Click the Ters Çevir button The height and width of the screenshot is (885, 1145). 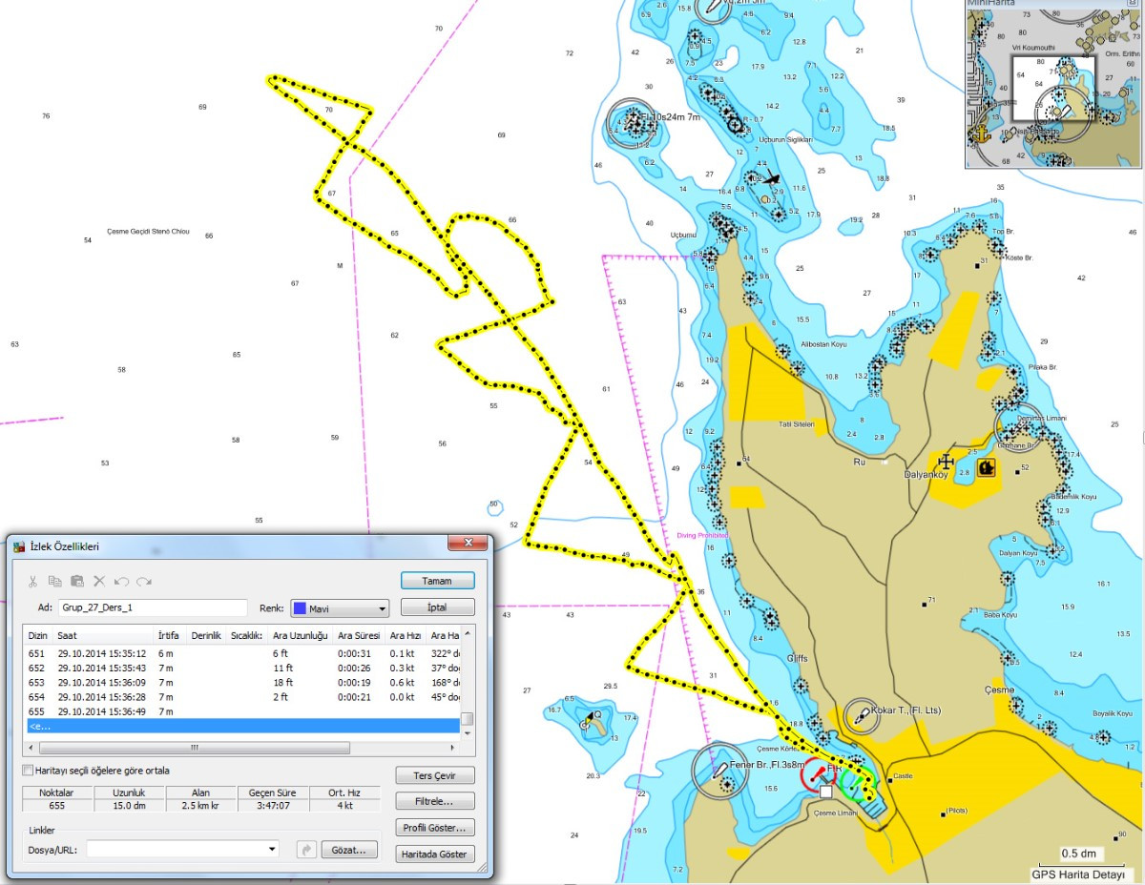(x=434, y=774)
